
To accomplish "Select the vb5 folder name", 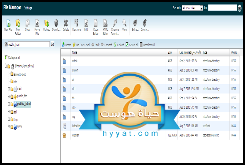I will pyautogui.click(x=74, y=107).
